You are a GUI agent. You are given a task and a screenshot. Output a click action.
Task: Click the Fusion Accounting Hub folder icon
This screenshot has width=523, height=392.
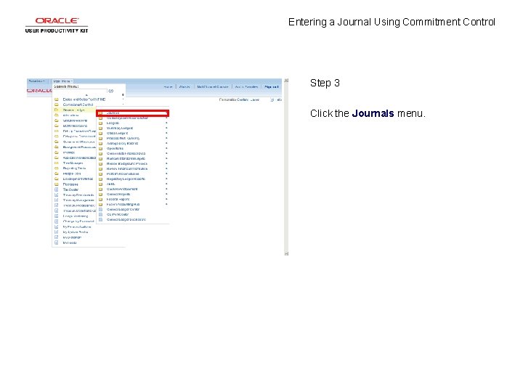click(100, 204)
